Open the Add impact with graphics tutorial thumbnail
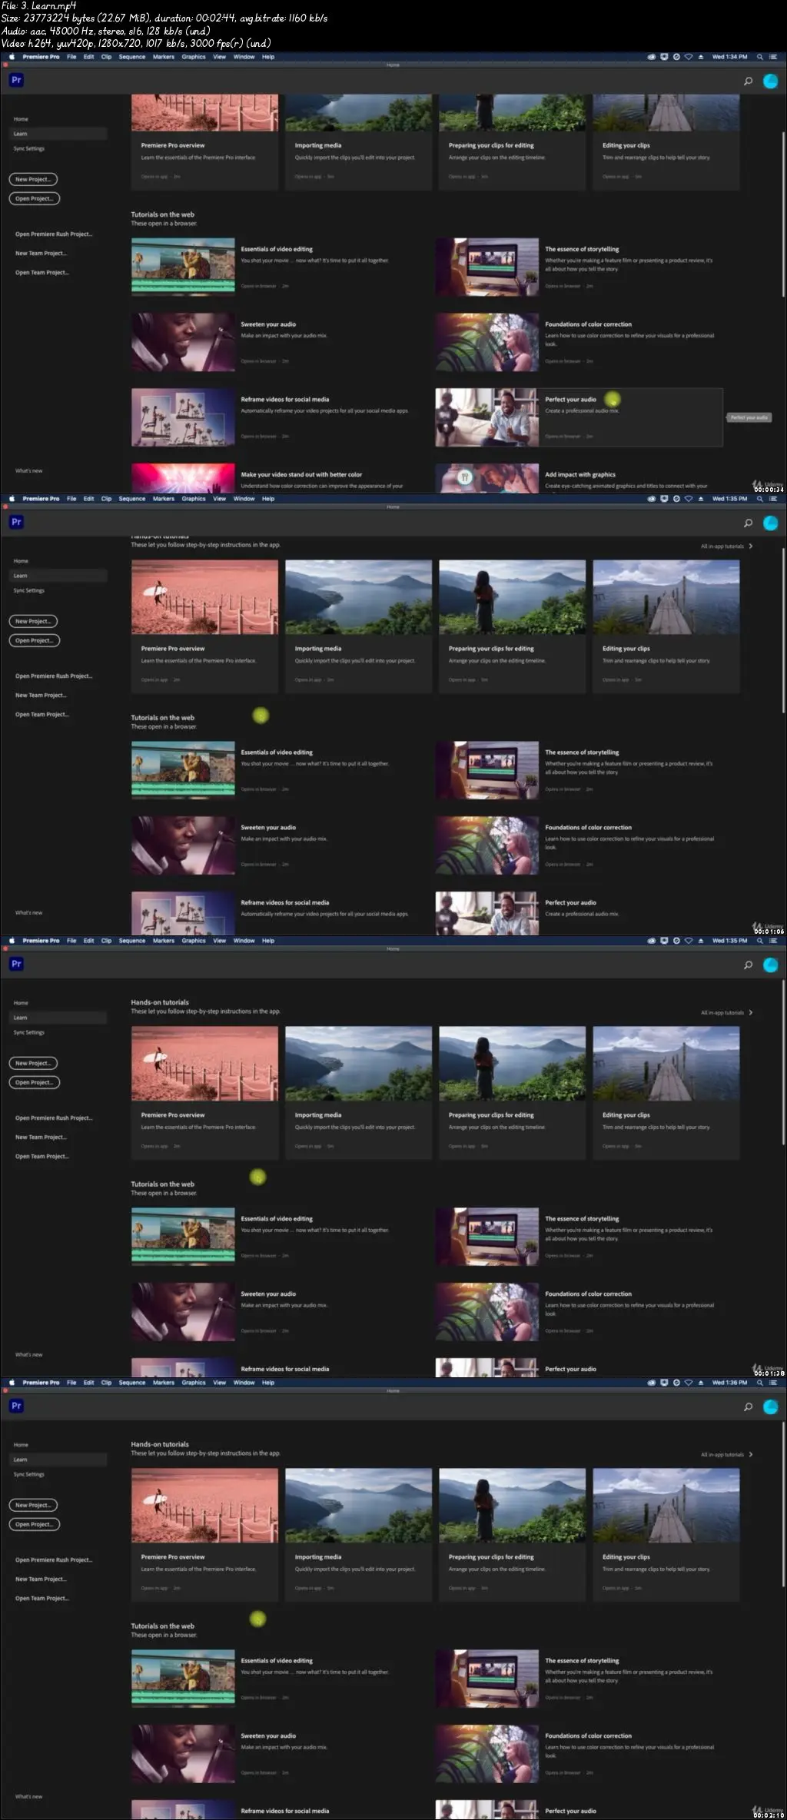787x1820 pixels. (487, 477)
